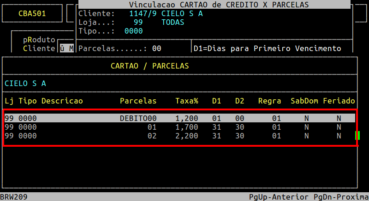Click the green scrollbar marker at right

(357, 136)
